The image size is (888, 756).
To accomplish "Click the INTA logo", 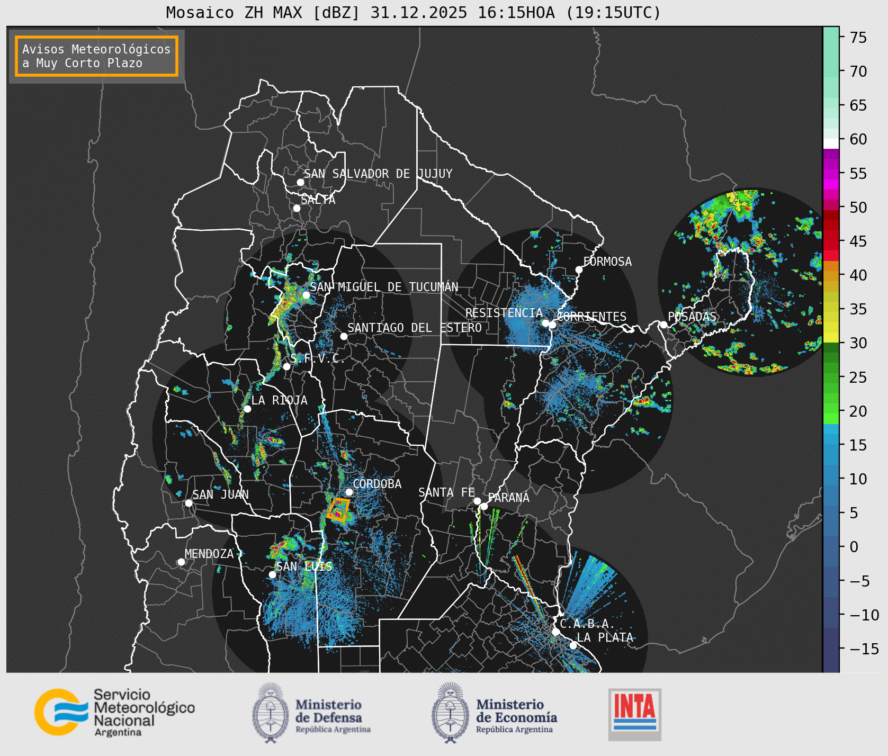I will pyautogui.click(x=634, y=714).
